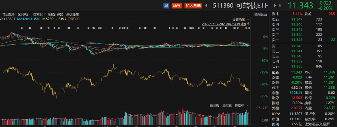
Task: Open 区间统计 range statistics
Action: [24, 14]
